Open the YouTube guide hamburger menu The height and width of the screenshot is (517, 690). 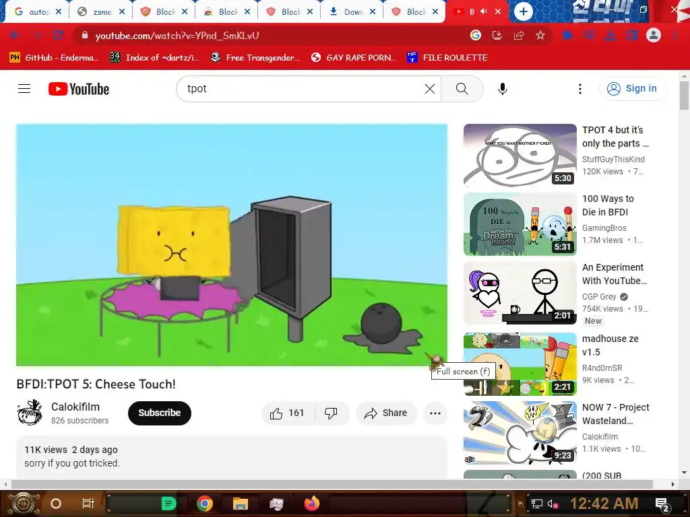24,89
